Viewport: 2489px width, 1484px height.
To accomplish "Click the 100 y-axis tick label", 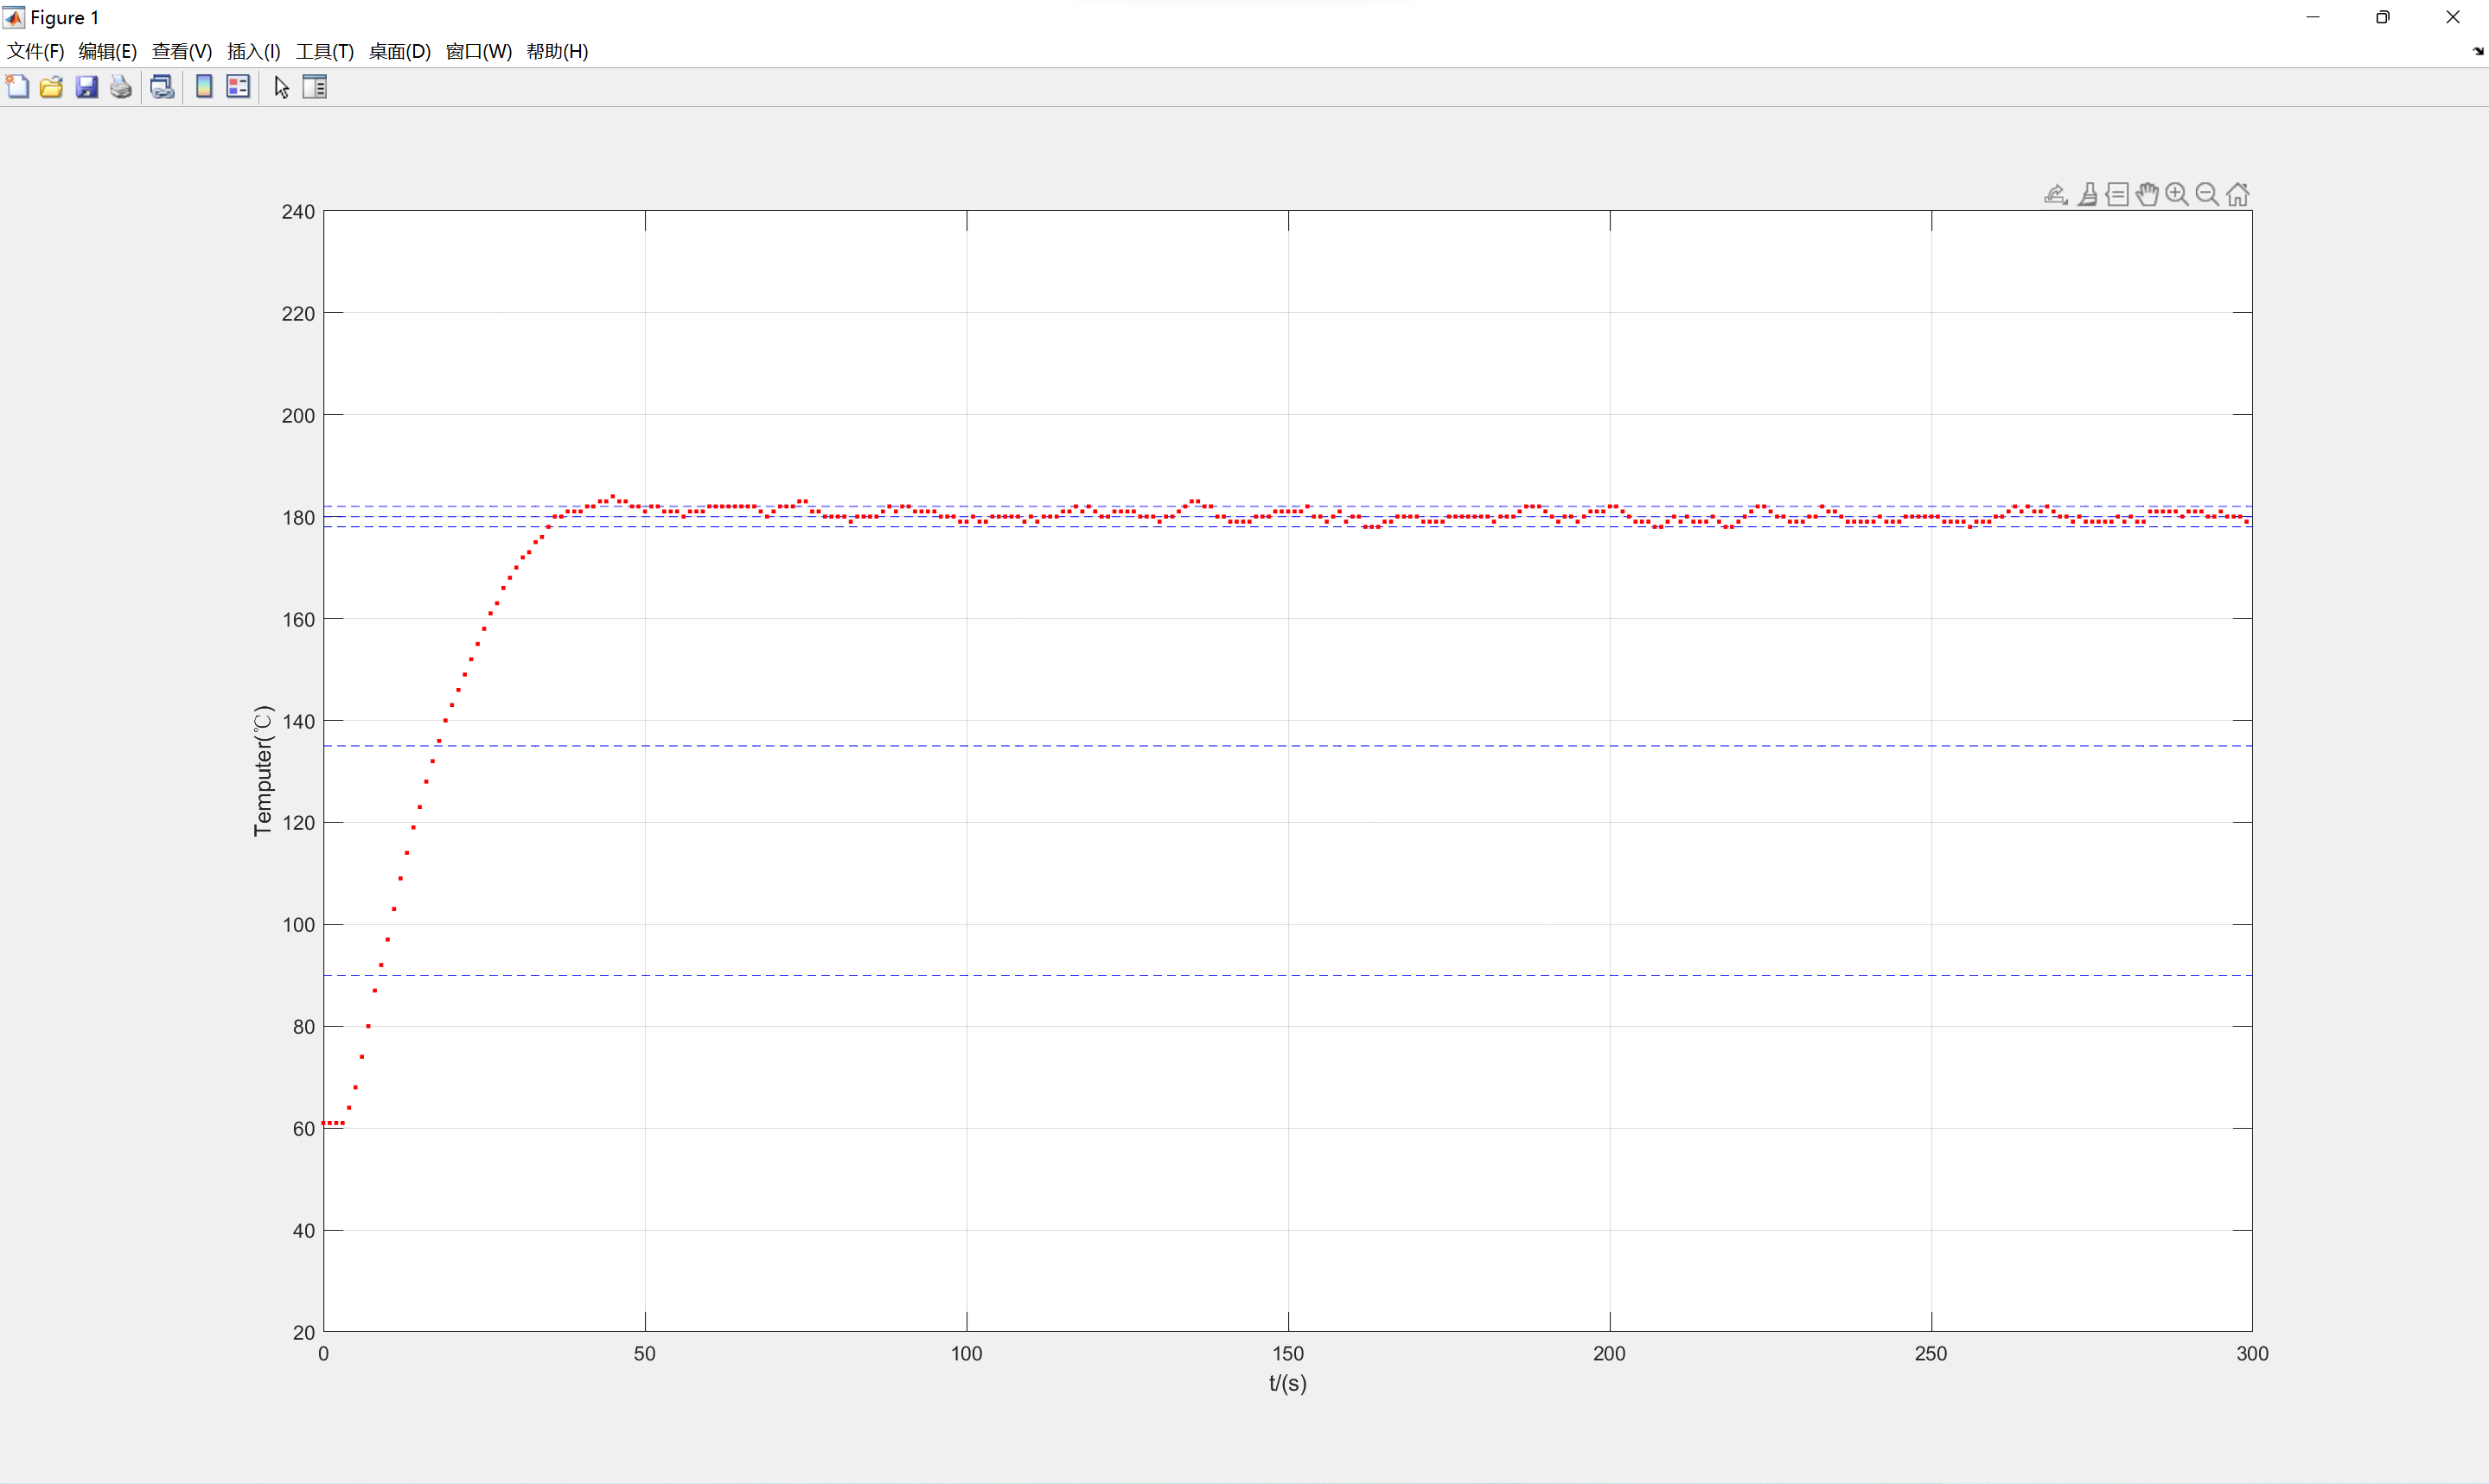I will [298, 925].
